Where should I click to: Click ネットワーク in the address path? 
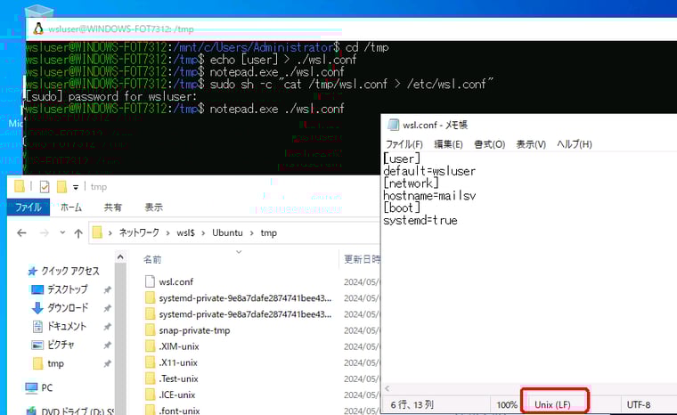point(139,232)
